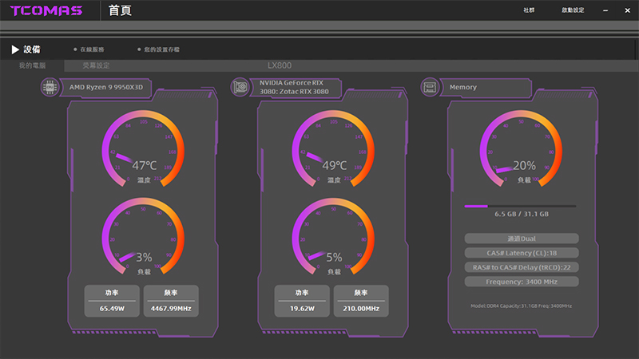The height and width of the screenshot is (359, 639).
Task: Click the CAS# Latency (CL):18 field
Action: coord(522,253)
